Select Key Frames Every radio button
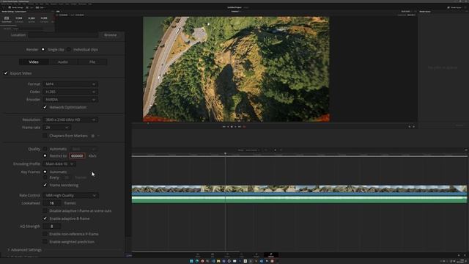Viewport: 469px width, 264px height. tap(45, 177)
